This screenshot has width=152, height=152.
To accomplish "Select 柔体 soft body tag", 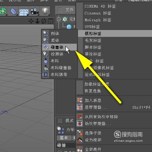I will (x=59, y=40).
